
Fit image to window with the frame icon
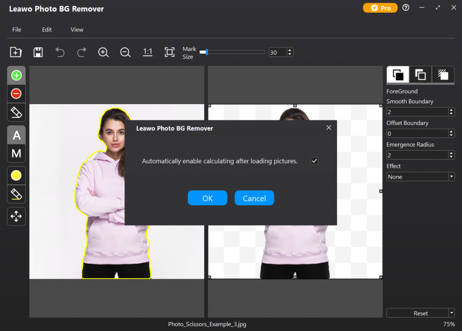coord(169,52)
